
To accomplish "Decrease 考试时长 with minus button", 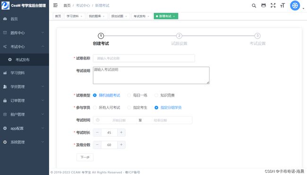I will point(97,133).
